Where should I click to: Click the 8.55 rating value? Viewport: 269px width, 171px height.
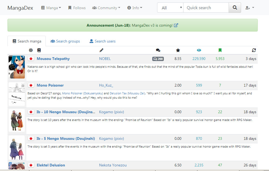[x=178, y=59]
